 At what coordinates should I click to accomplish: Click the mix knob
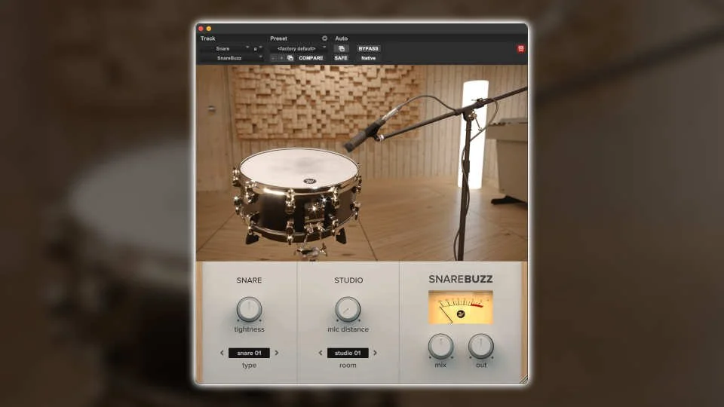[x=440, y=346]
